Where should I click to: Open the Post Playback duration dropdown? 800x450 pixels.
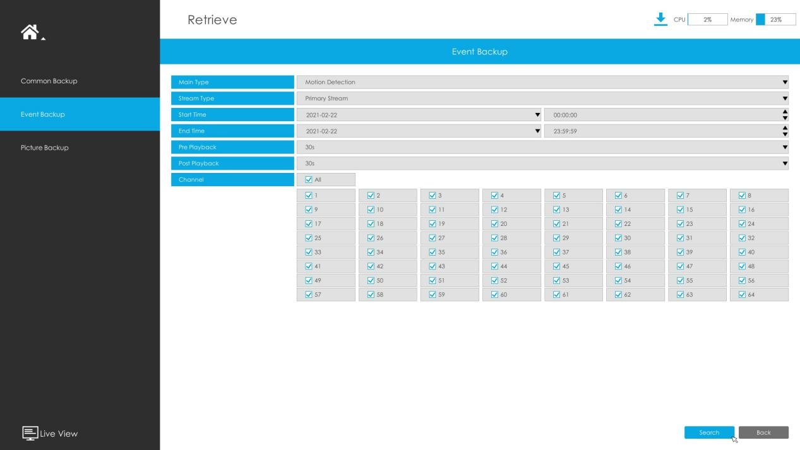point(542,163)
